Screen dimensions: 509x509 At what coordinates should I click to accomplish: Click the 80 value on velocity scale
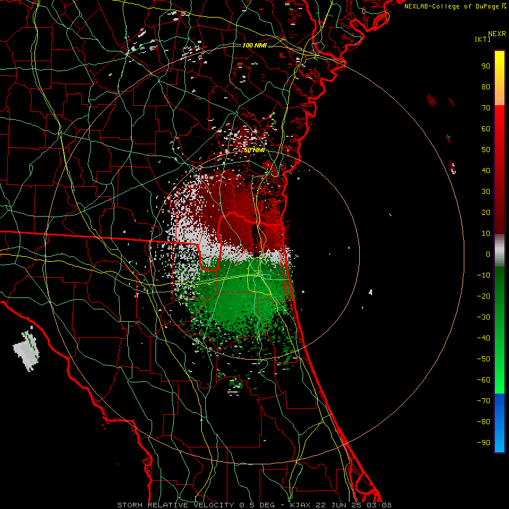pos(486,87)
